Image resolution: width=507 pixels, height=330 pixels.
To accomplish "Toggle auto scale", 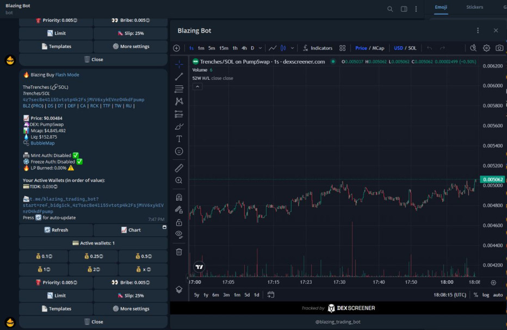I will [x=498, y=295].
